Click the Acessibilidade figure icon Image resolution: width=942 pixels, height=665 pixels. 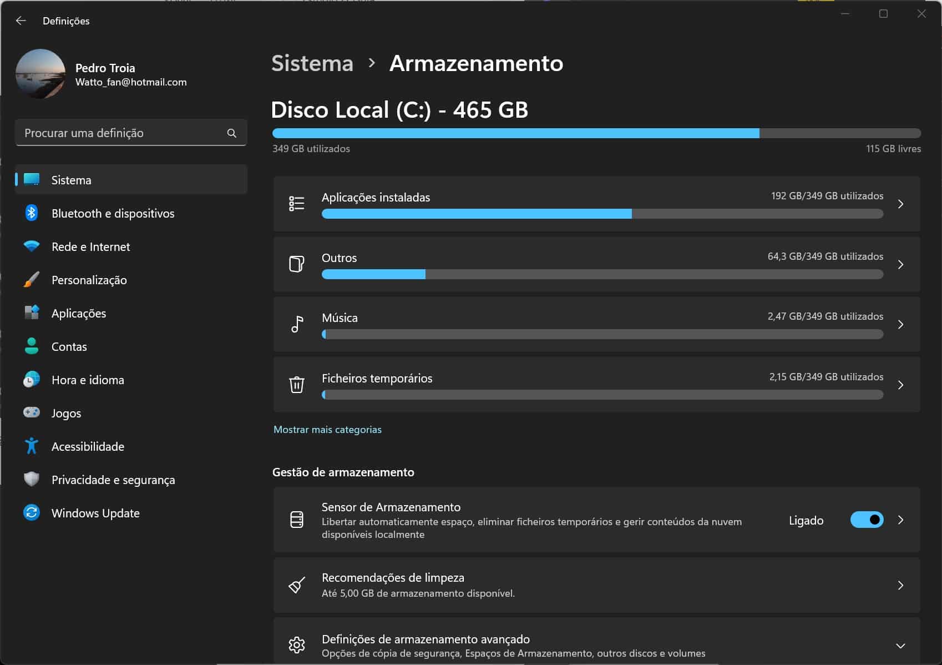[32, 446]
